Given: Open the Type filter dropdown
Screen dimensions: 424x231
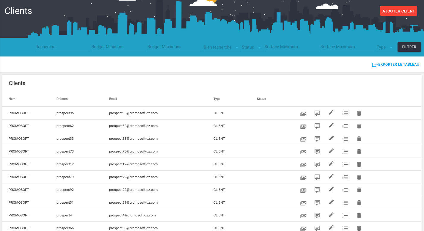Looking at the screenshot, I should point(385,47).
